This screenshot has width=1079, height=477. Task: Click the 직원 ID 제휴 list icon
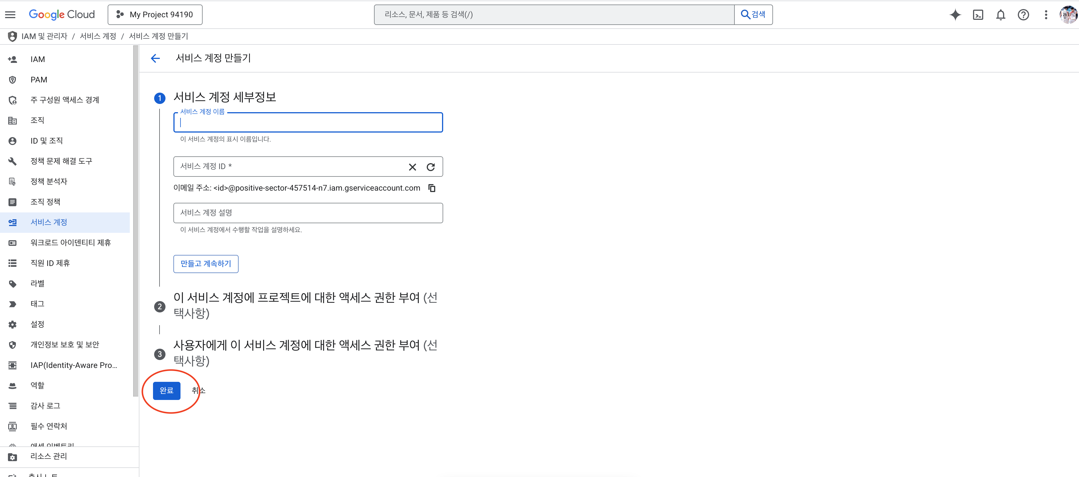pos(12,263)
